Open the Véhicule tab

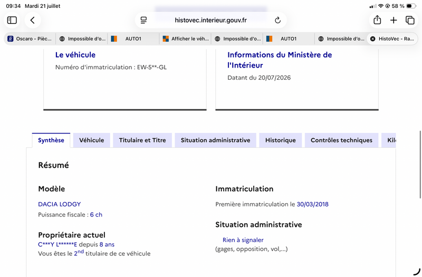pyautogui.click(x=91, y=140)
